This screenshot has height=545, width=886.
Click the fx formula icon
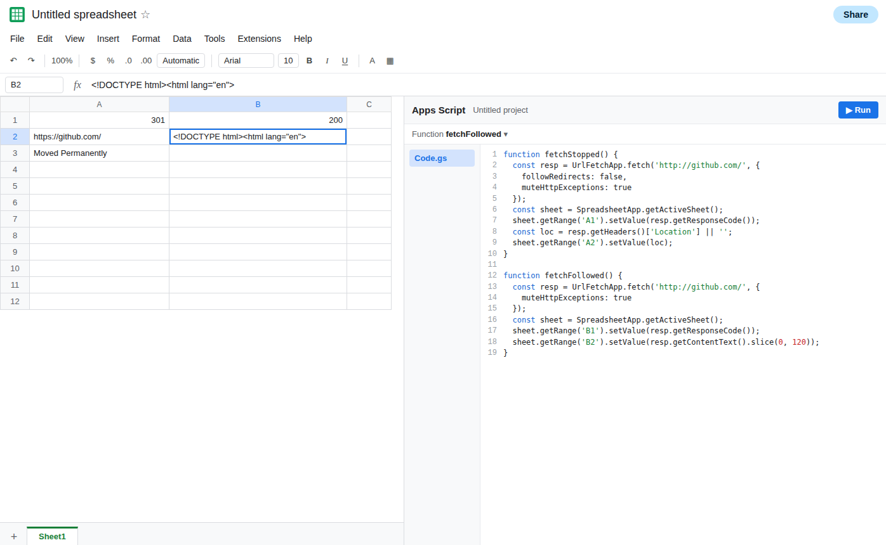[x=77, y=85]
